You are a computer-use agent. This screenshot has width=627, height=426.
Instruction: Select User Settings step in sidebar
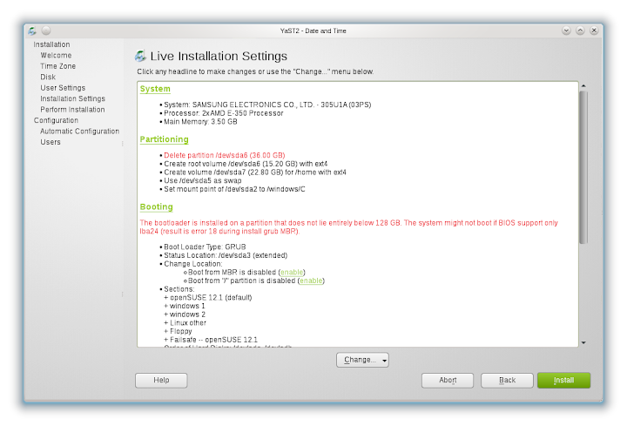[x=63, y=88]
